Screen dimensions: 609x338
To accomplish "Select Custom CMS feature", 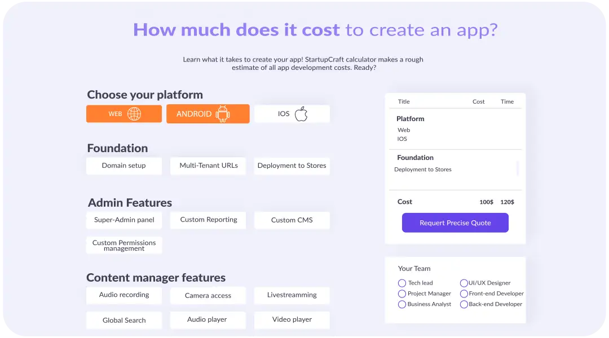I will coord(292,220).
